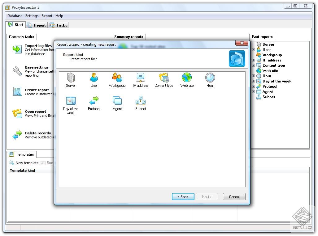Open the Database menu
Screen dimensions: 318x236
click(x=15, y=16)
